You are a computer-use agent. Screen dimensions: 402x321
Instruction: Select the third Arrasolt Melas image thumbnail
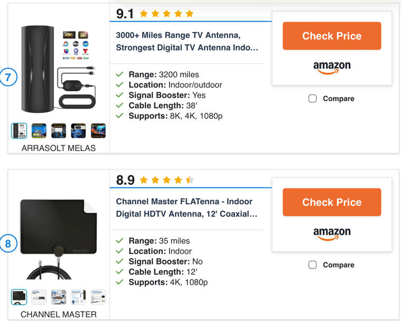58,131
